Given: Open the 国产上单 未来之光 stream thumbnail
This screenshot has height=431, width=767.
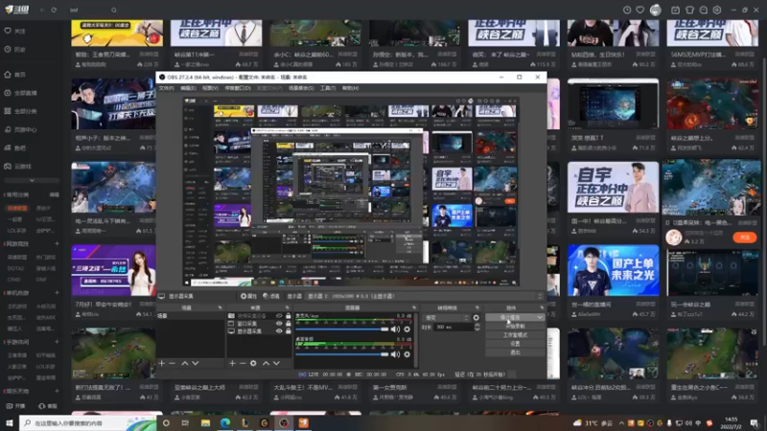Looking at the screenshot, I should 613,270.
